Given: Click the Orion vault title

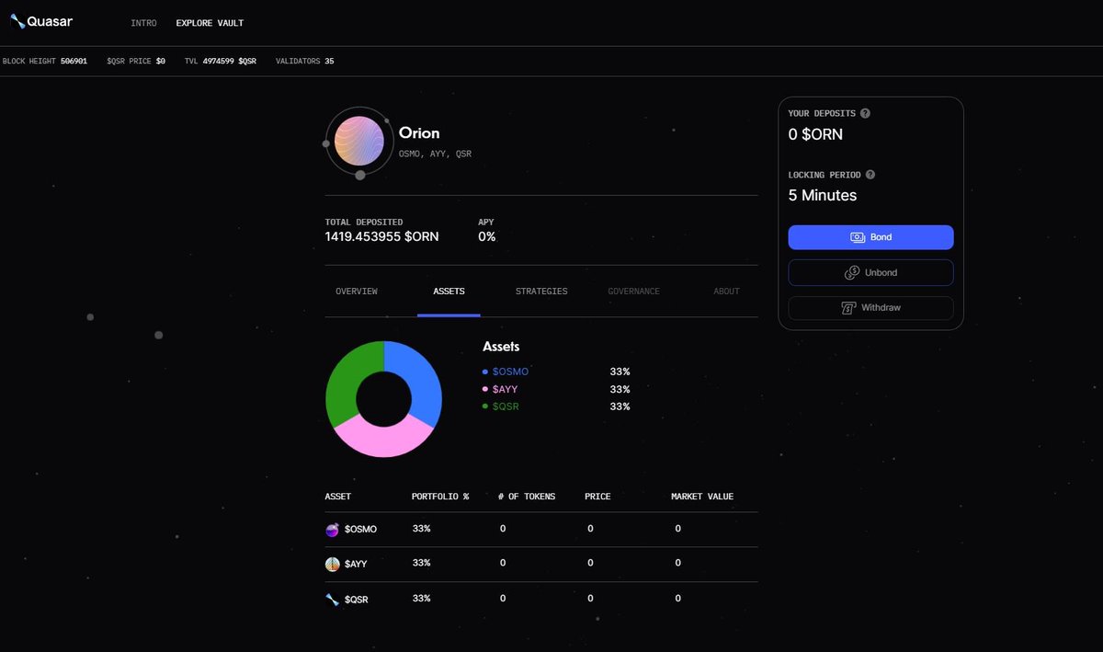Looking at the screenshot, I should point(419,132).
